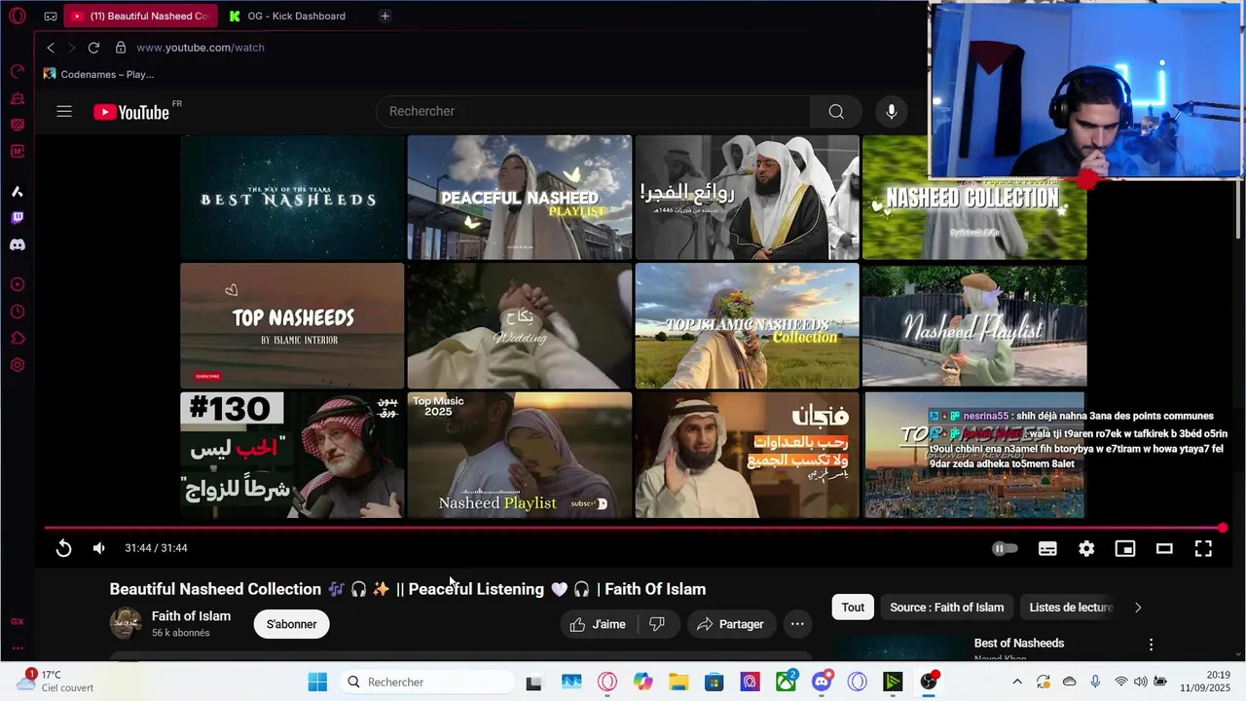Select the Tout filter chip
The image size is (1246, 701).
pos(853,608)
